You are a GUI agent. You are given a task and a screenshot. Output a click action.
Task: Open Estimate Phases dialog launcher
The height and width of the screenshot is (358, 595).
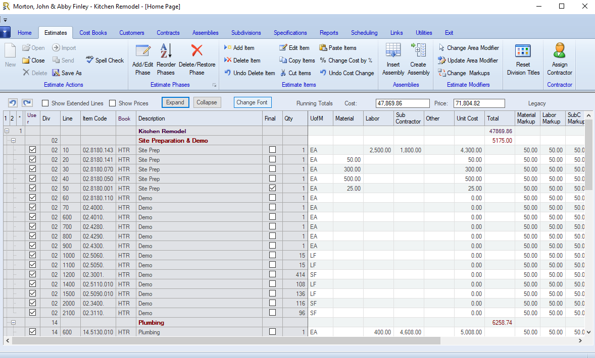(214, 85)
